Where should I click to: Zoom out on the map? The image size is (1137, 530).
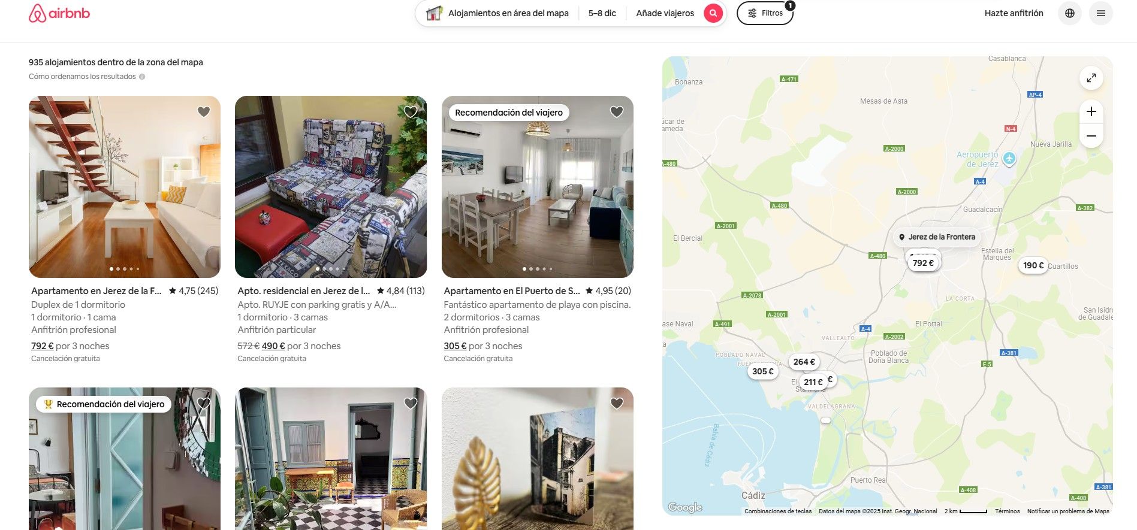[1091, 136]
